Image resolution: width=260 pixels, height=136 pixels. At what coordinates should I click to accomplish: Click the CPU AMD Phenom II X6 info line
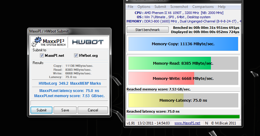click(x=179, y=13)
